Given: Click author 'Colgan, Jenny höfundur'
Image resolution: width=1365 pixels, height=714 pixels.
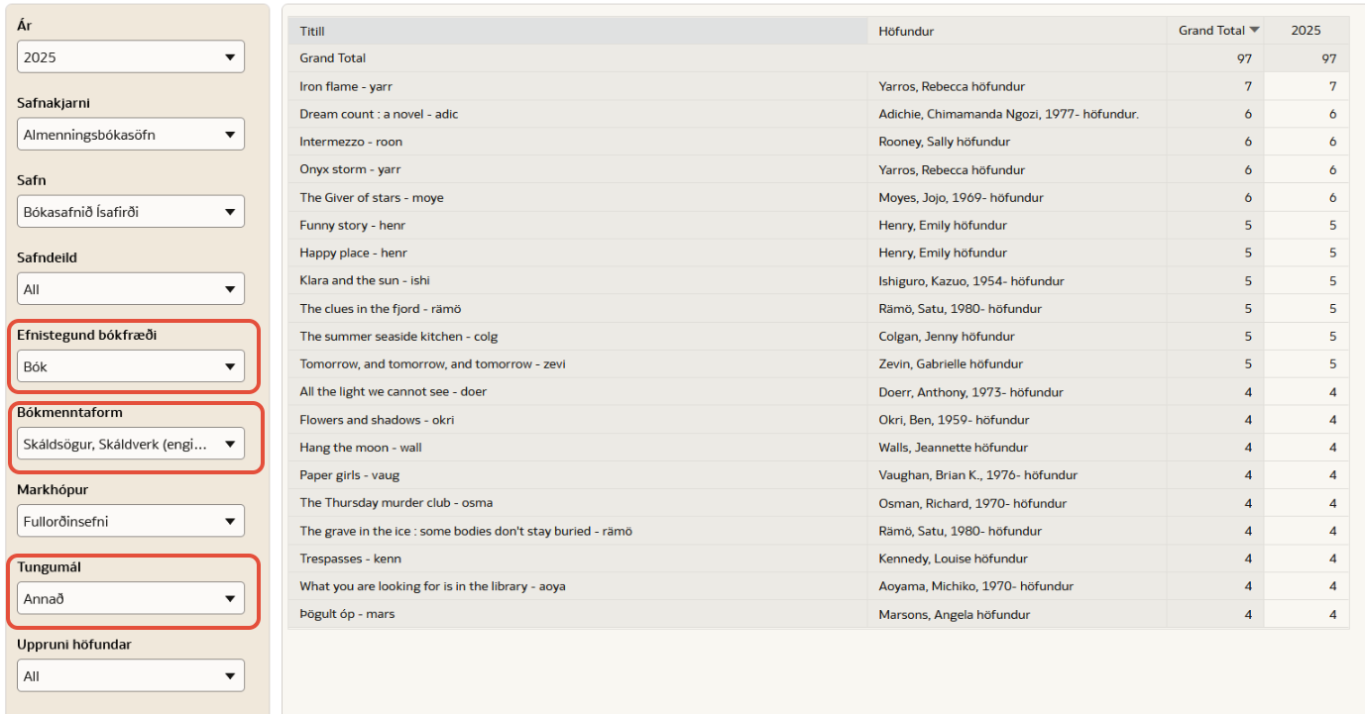Looking at the screenshot, I should coord(946,336).
